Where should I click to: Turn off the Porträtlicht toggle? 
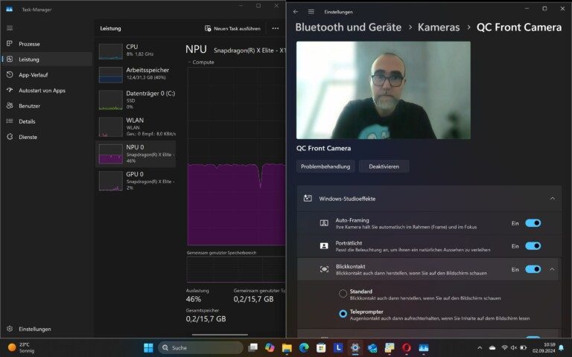pos(533,246)
